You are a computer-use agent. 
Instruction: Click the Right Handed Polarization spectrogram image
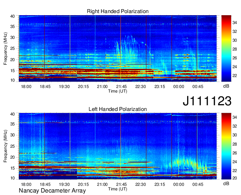[118, 48]
